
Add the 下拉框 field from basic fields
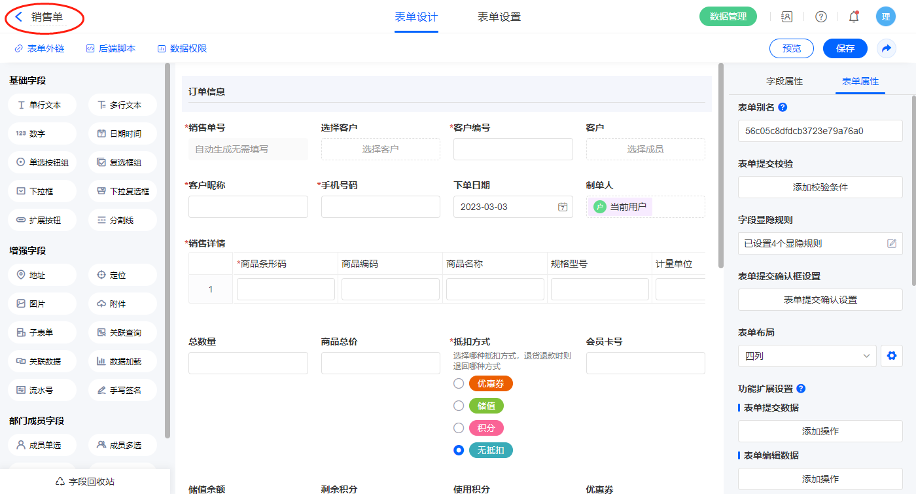pyautogui.click(x=43, y=192)
